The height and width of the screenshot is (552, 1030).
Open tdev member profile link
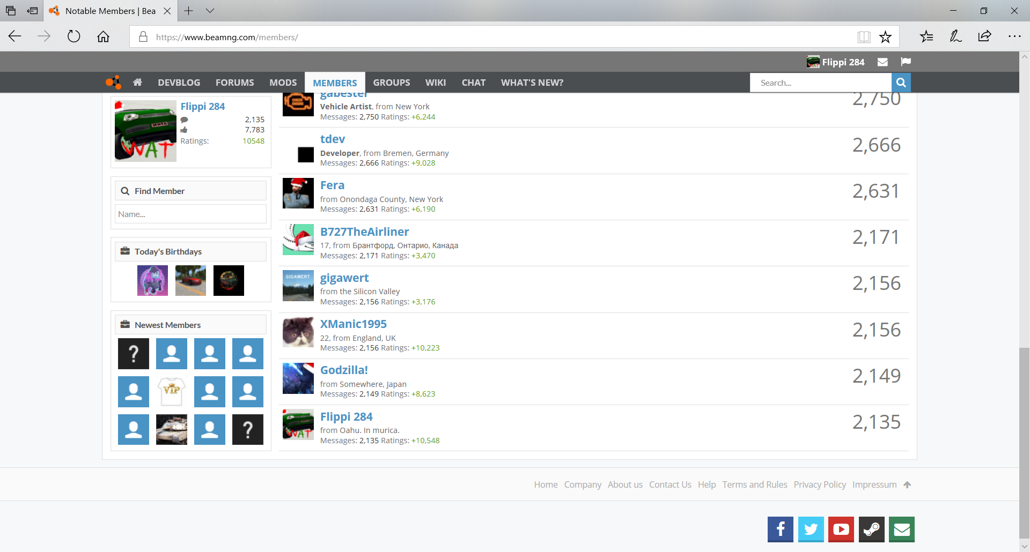(x=333, y=139)
